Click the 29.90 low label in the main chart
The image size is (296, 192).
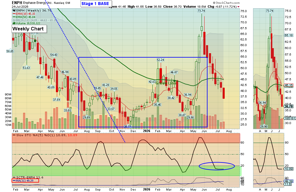[190, 117]
